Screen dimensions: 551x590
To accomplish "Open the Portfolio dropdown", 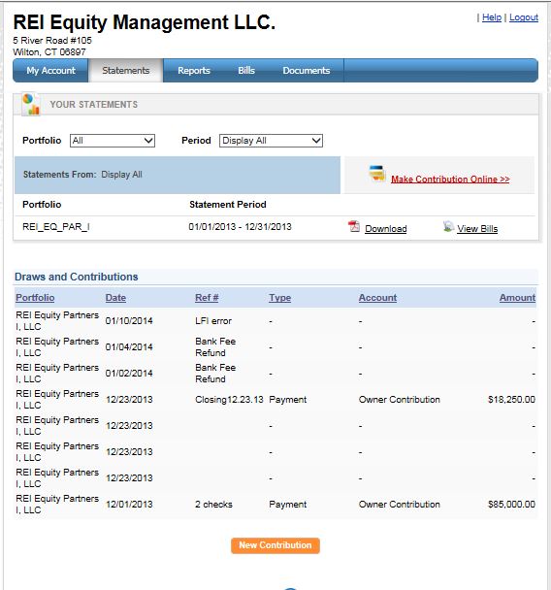I will pyautogui.click(x=113, y=141).
